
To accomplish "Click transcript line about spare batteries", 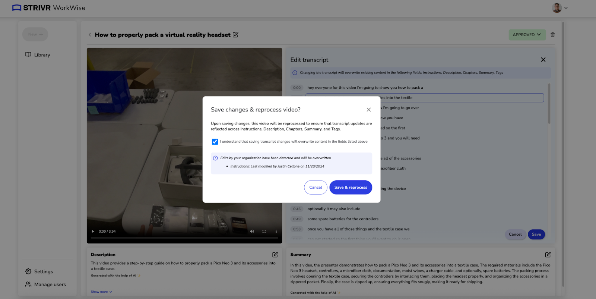I will click(343, 219).
